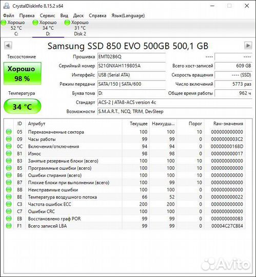Click the serial number field S21GNXAH119805A
This screenshot has height=277, width=256.
click(132, 66)
